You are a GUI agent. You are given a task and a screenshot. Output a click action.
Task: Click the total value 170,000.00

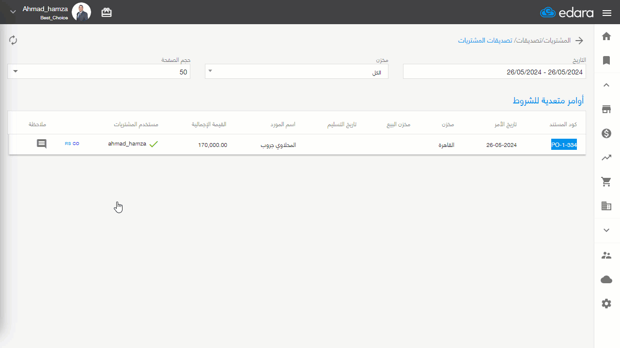point(213,145)
